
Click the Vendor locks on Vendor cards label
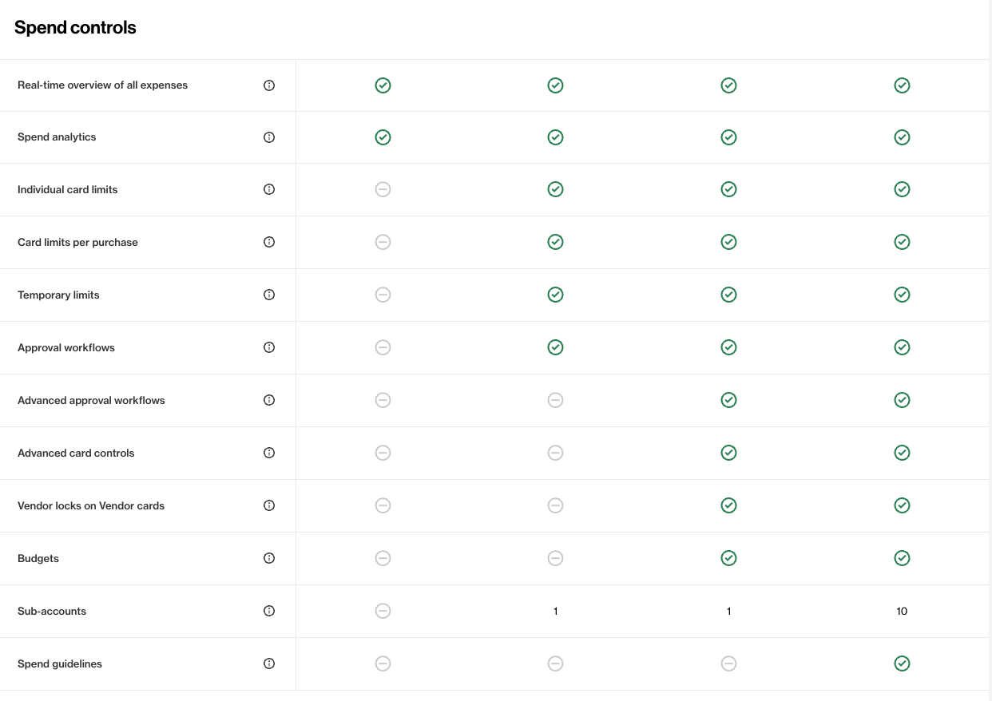pos(91,506)
